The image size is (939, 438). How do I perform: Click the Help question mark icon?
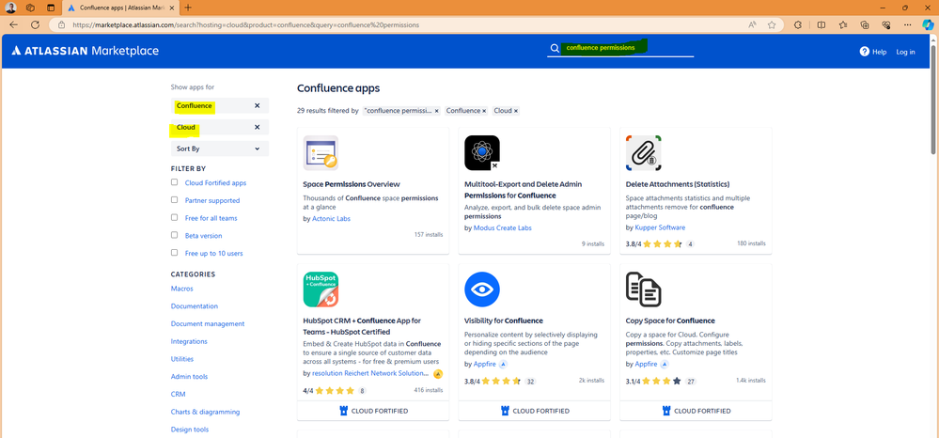point(864,52)
